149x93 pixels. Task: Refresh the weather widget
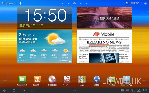click(x=70, y=61)
